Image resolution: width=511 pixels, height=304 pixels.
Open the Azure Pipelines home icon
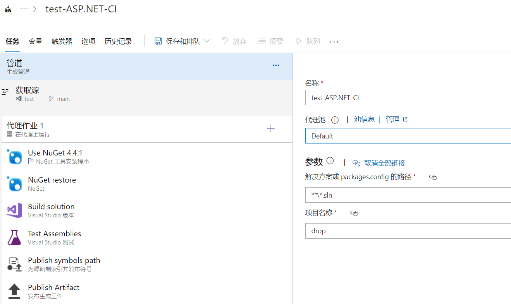pyautogui.click(x=8, y=9)
